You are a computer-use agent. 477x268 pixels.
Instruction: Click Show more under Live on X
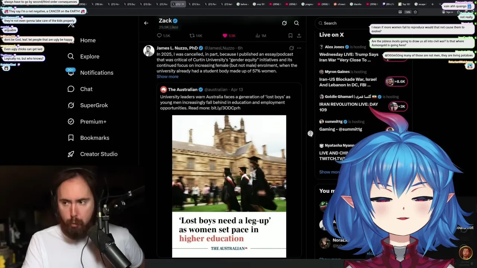tap(329, 172)
